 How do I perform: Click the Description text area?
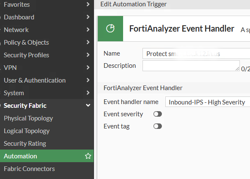tap(191, 66)
